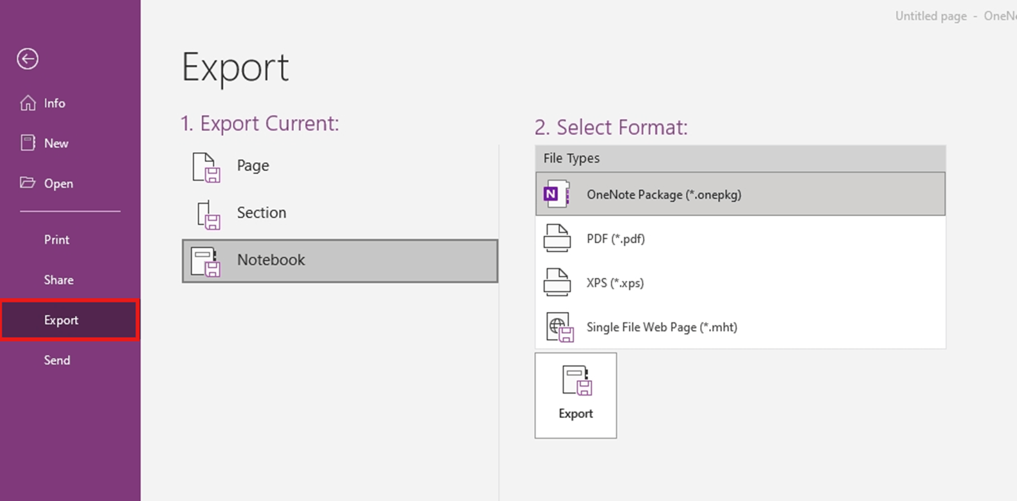Click the Notebook export icon
Image resolution: width=1017 pixels, height=501 pixels.
pyautogui.click(x=206, y=261)
